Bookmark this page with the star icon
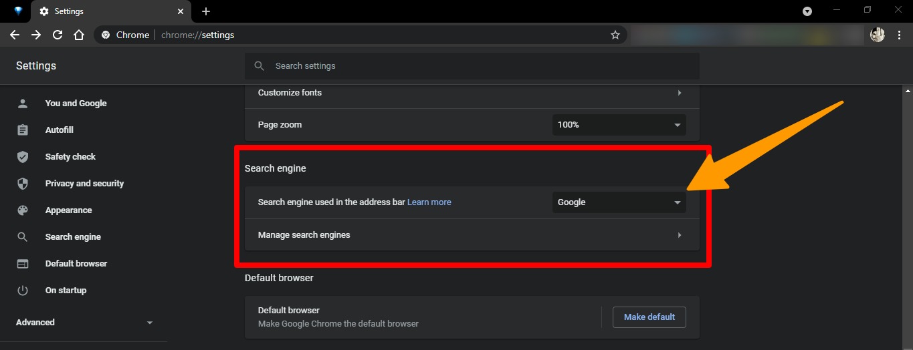The width and height of the screenshot is (913, 350). tap(615, 35)
